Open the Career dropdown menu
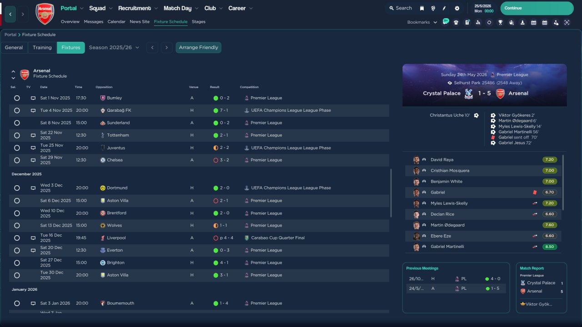Image resolution: width=582 pixels, height=327 pixels. (240, 8)
